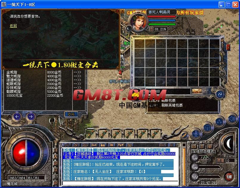
Task: Click the 魔龙城 112:128 location text
Action: [19, 184]
